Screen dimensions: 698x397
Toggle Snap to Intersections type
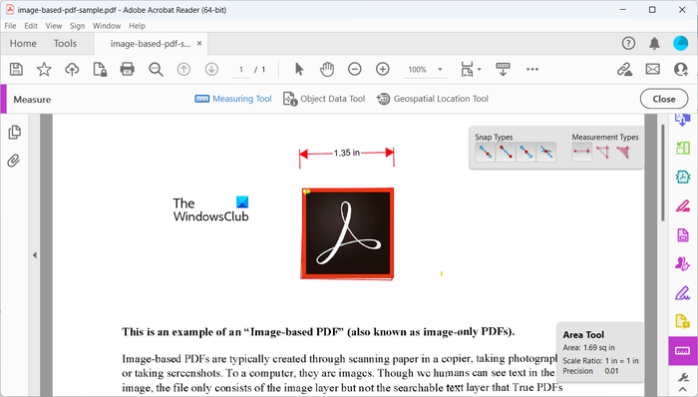click(546, 153)
